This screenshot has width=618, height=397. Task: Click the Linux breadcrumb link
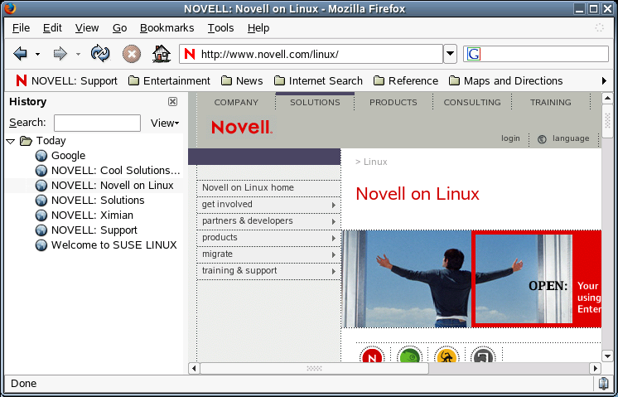(375, 162)
